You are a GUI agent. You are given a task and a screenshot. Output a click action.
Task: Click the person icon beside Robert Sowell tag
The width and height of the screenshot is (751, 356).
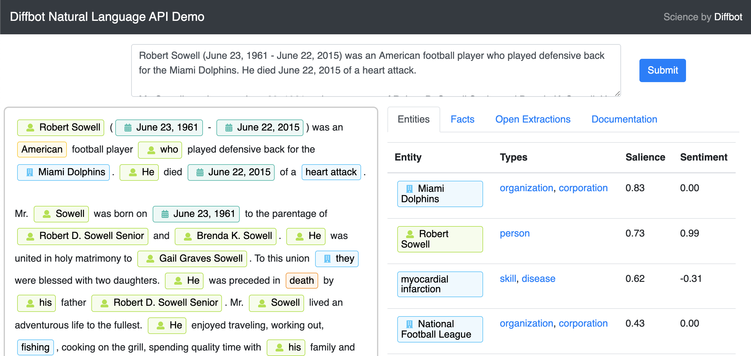point(30,127)
